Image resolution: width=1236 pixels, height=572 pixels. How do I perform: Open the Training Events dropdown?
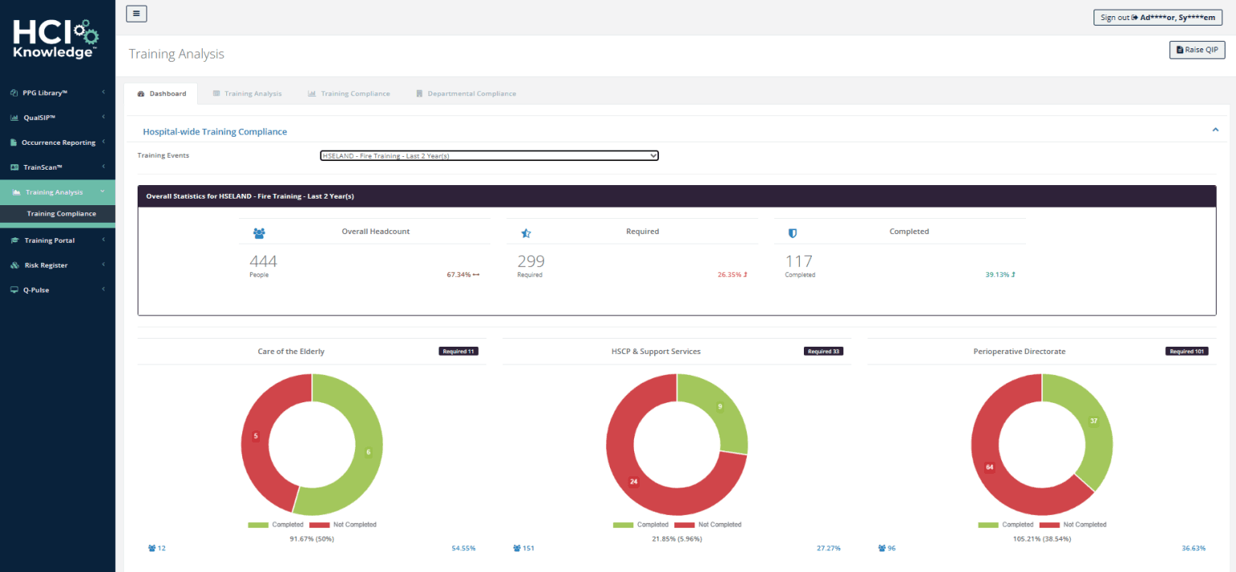[x=488, y=155]
